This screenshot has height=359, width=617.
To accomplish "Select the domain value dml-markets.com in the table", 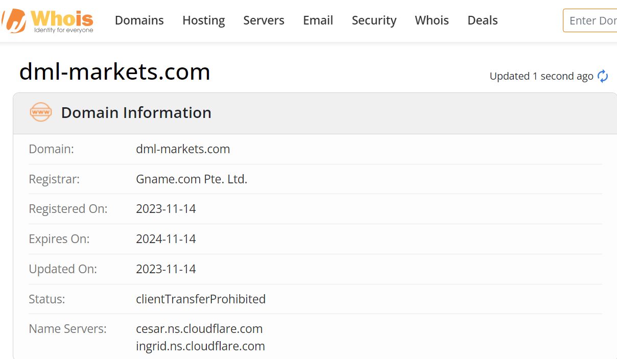I will click(183, 149).
